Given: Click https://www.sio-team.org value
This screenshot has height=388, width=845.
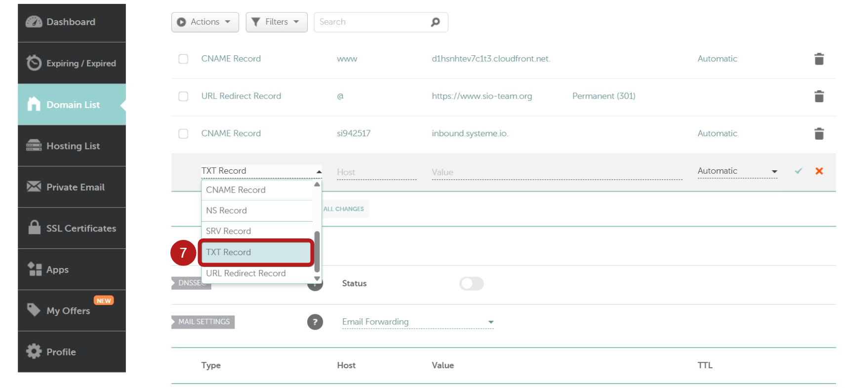Looking at the screenshot, I should point(482,96).
